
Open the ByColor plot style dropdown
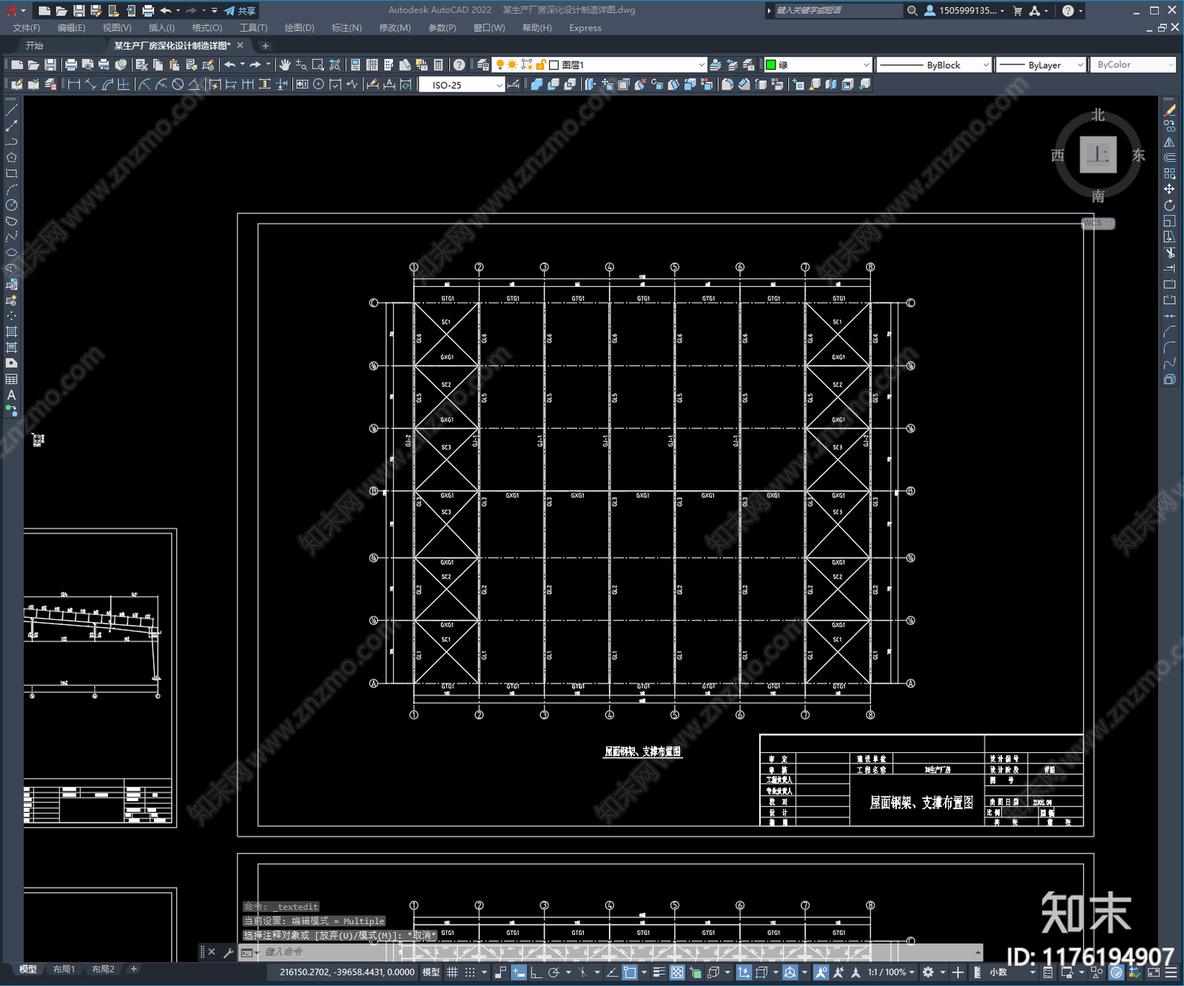[x=1133, y=65]
